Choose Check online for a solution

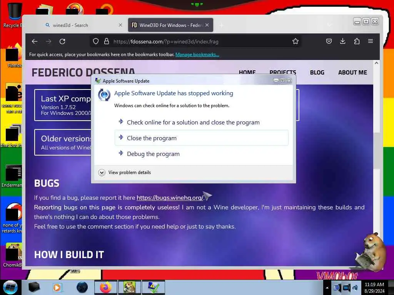point(202,123)
